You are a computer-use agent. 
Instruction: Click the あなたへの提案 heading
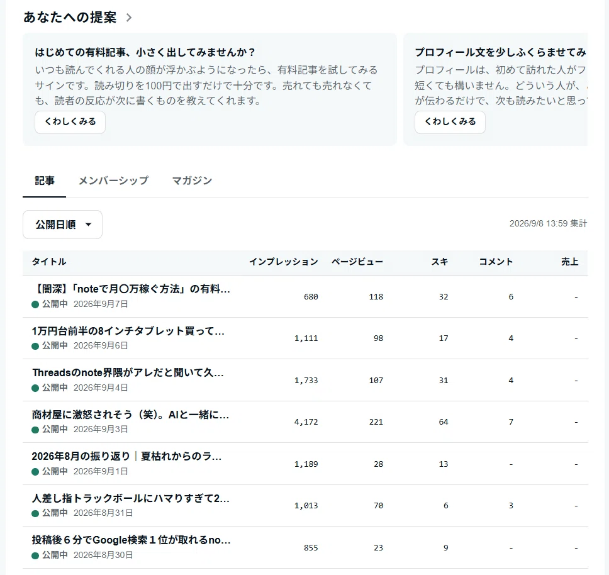click(70, 18)
